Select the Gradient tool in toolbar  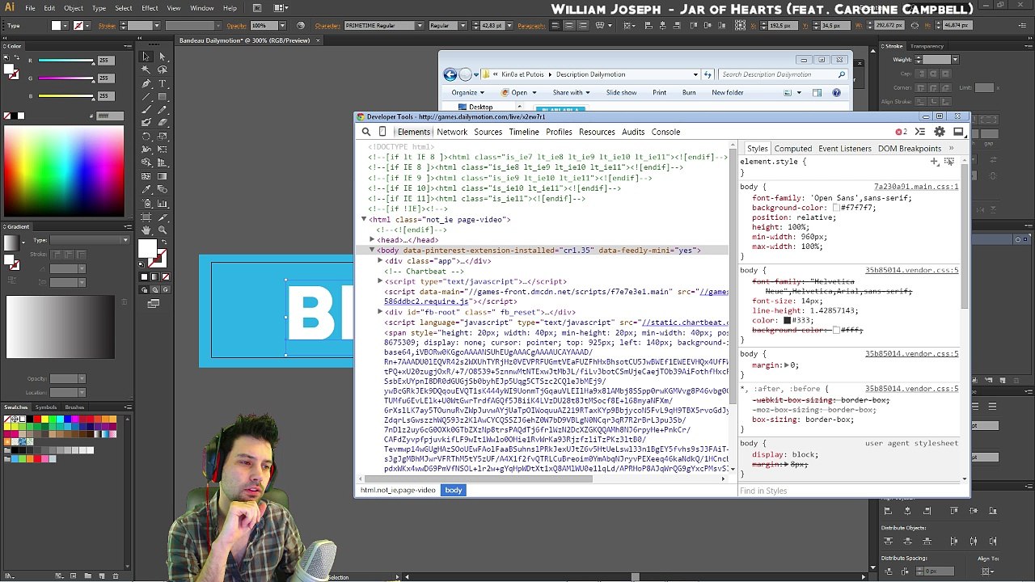coord(163,176)
